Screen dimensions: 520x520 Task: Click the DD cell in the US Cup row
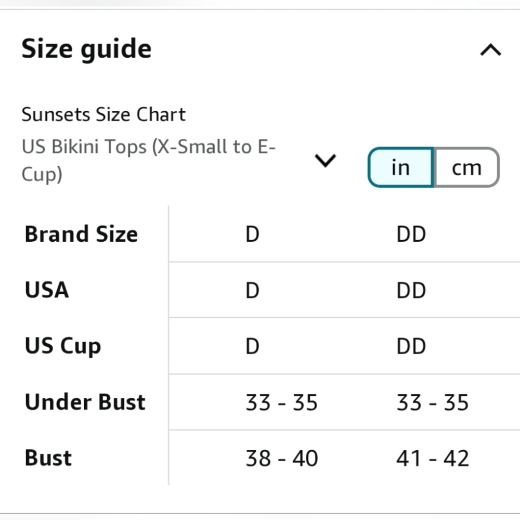[411, 346]
